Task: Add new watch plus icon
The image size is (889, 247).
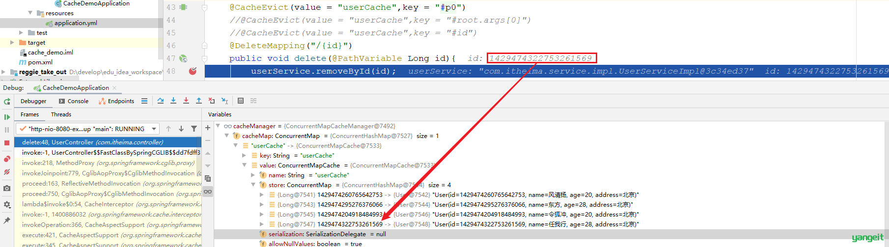Action: (208, 128)
